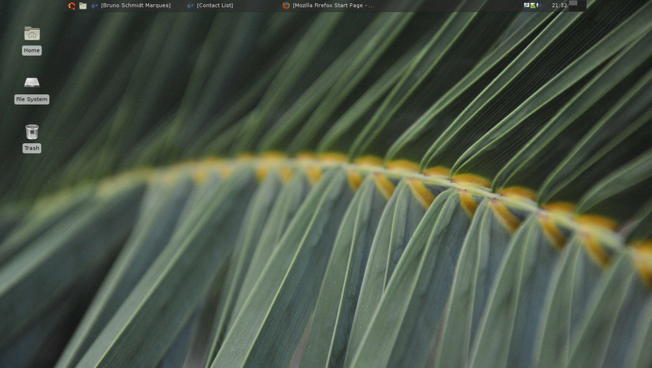Image resolution: width=652 pixels, height=368 pixels.
Task: Open the Home folder desktop icon
Action: point(32,34)
